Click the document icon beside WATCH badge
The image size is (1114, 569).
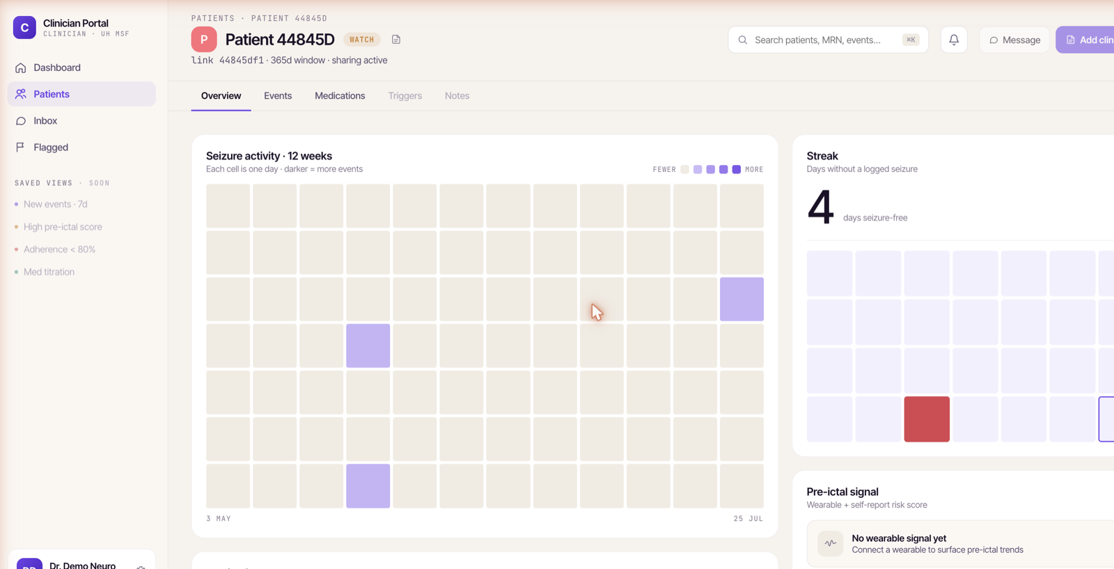pyautogui.click(x=396, y=40)
